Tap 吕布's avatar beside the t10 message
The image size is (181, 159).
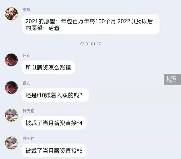pos(11,87)
